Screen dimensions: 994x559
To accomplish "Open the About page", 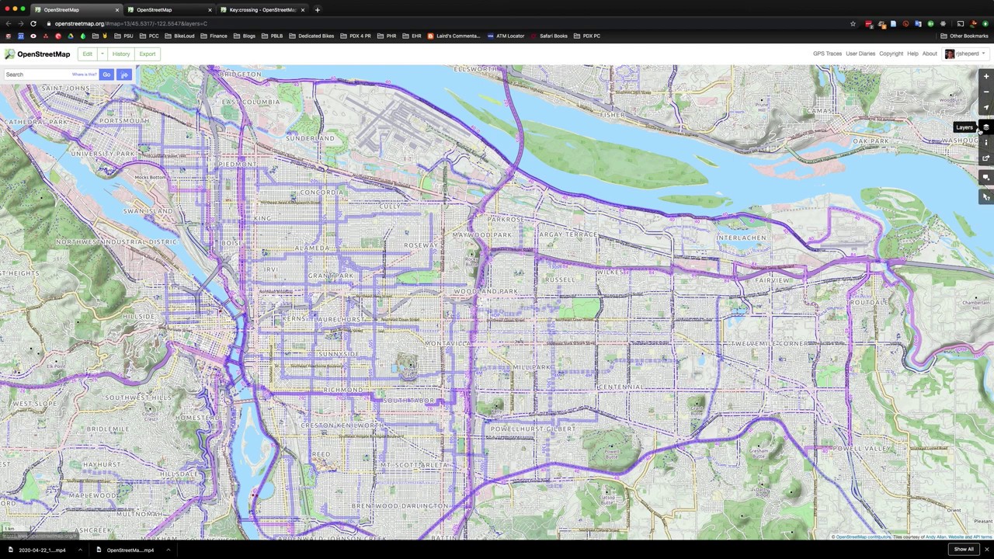I will pyautogui.click(x=930, y=54).
